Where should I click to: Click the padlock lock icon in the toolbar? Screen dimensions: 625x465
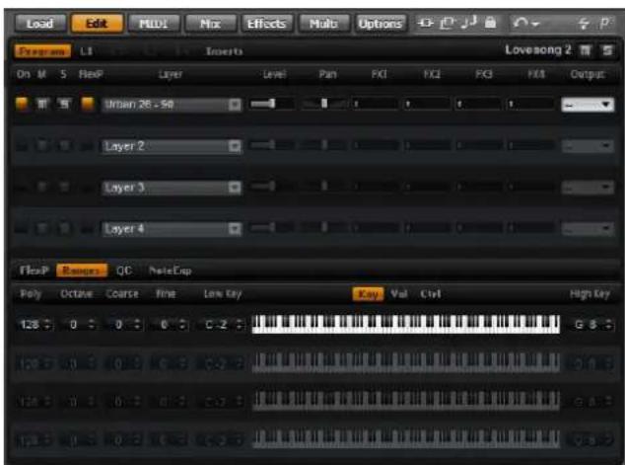[x=490, y=22]
